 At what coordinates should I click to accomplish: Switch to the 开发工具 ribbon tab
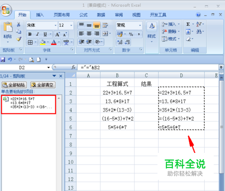pyautogui.click(x=158, y=15)
